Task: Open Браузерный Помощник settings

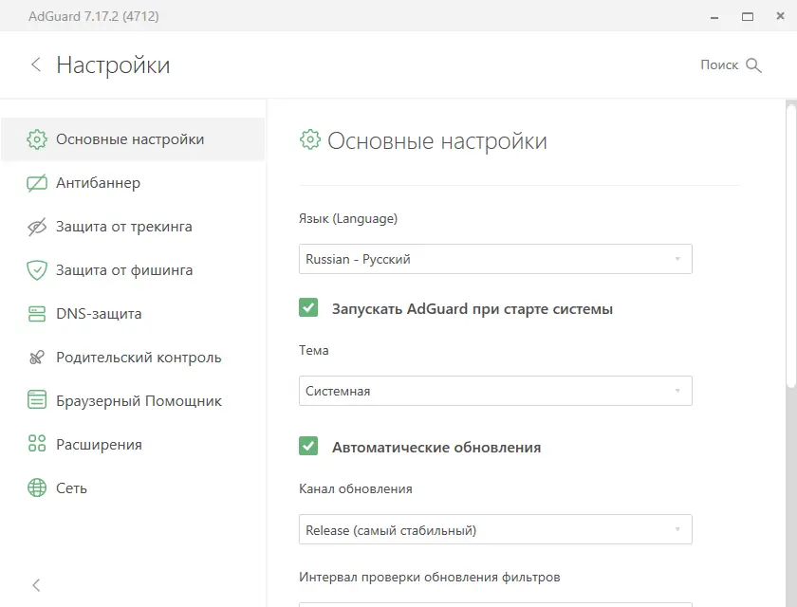Action: point(138,400)
